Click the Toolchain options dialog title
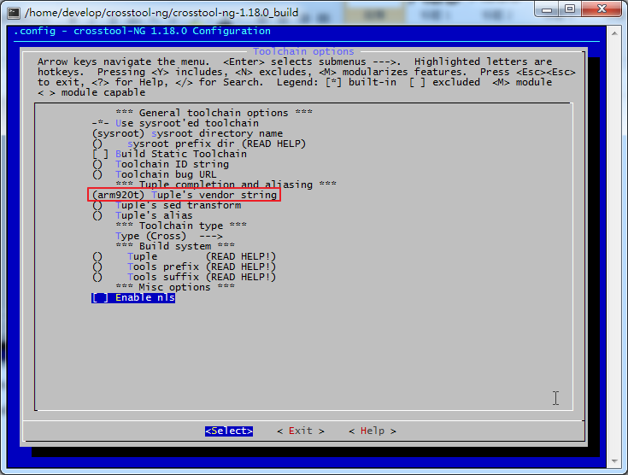The image size is (628, 475). (303, 51)
